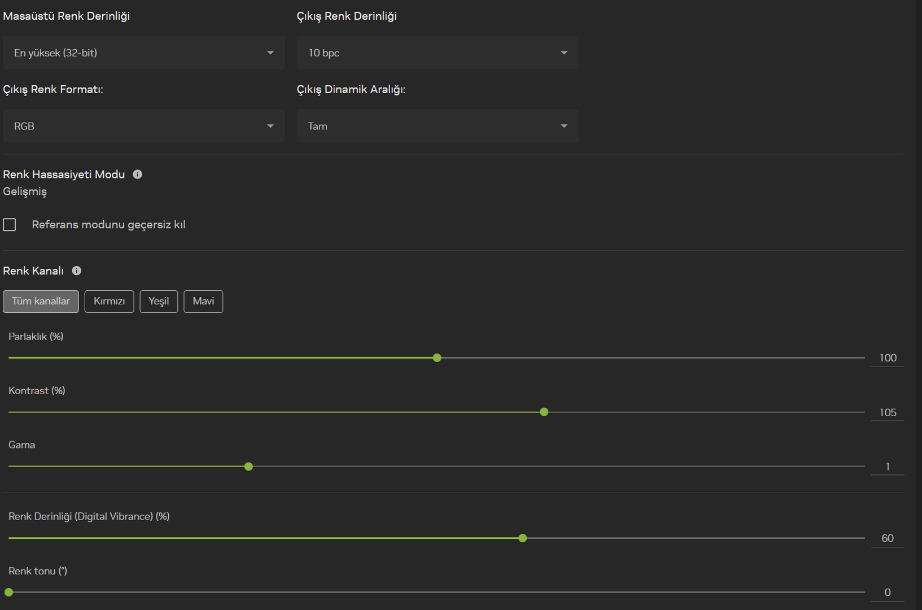Screen dimensions: 922x610
Task: Click the Kontrast slider handle
Action: [x=544, y=412]
